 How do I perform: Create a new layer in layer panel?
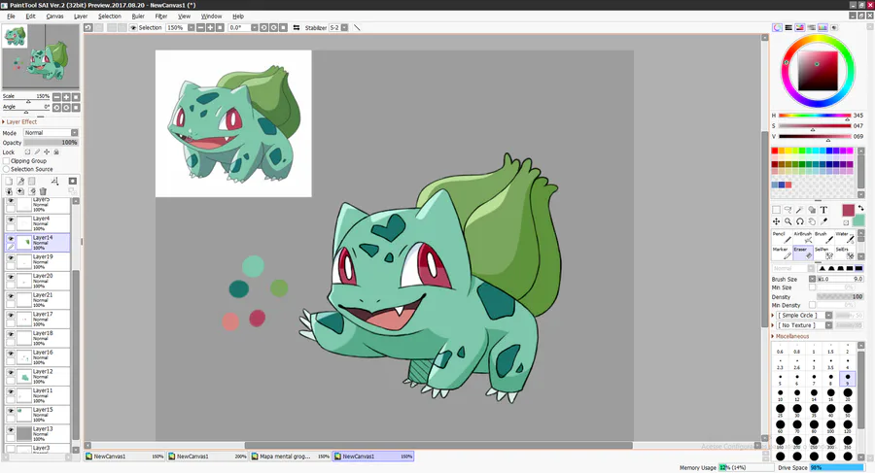(9, 181)
